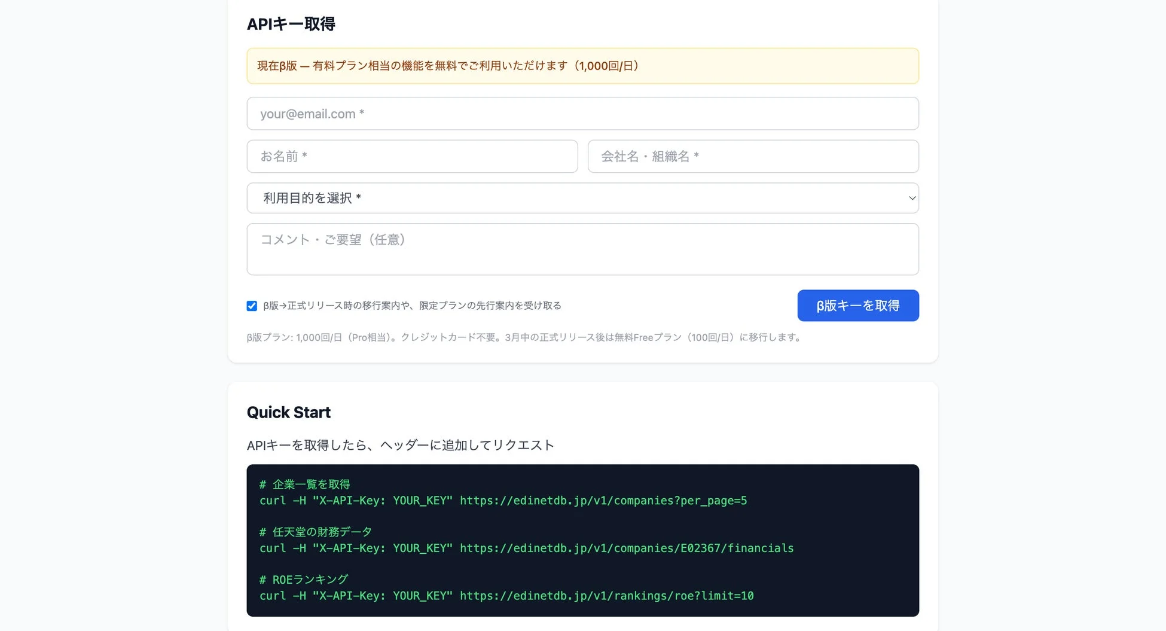Select the Nintendo financials endpoint URL
The image size is (1166, 631).
pos(625,548)
